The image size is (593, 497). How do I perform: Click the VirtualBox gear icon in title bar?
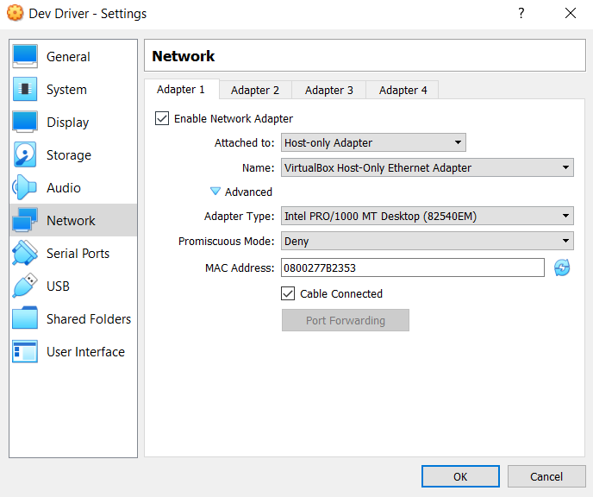click(x=16, y=13)
